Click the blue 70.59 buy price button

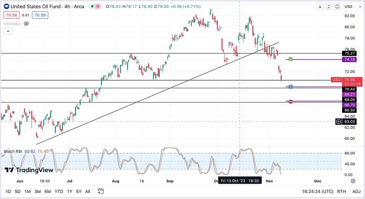coord(40,15)
